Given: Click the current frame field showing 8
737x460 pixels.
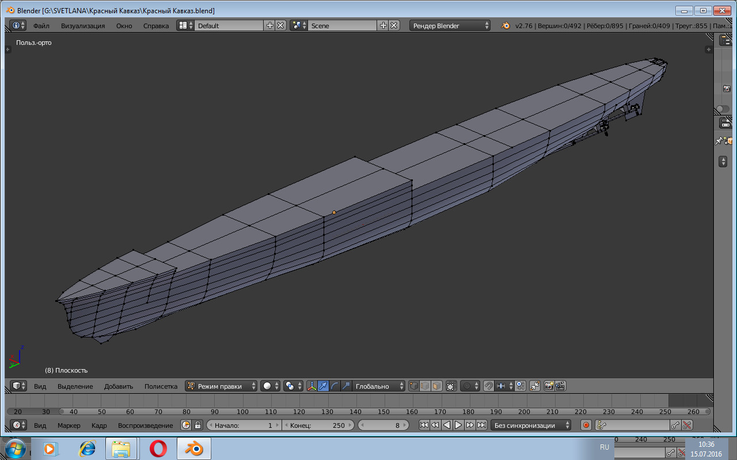Looking at the screenshot, I should pyautogui.click(x=385, y=425).
